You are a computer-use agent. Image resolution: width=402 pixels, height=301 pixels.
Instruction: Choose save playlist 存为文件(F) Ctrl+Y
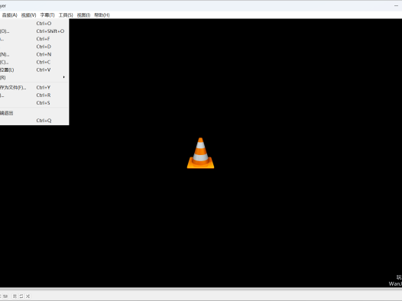coord(34,87)
